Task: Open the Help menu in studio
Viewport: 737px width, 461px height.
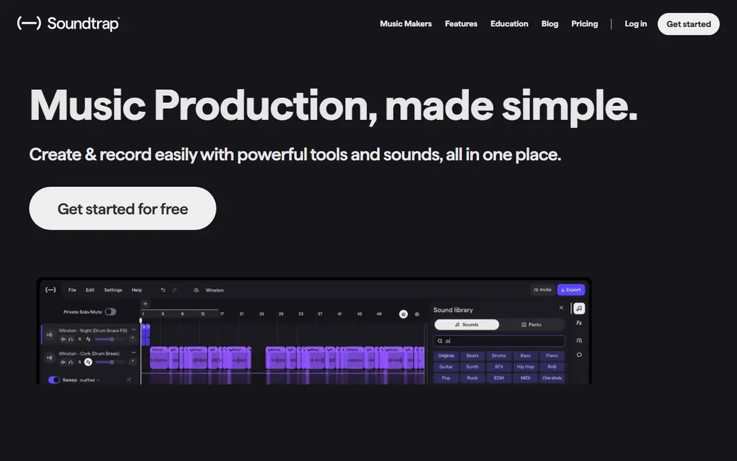Action: pyautogui.click(x=137, y=290)
